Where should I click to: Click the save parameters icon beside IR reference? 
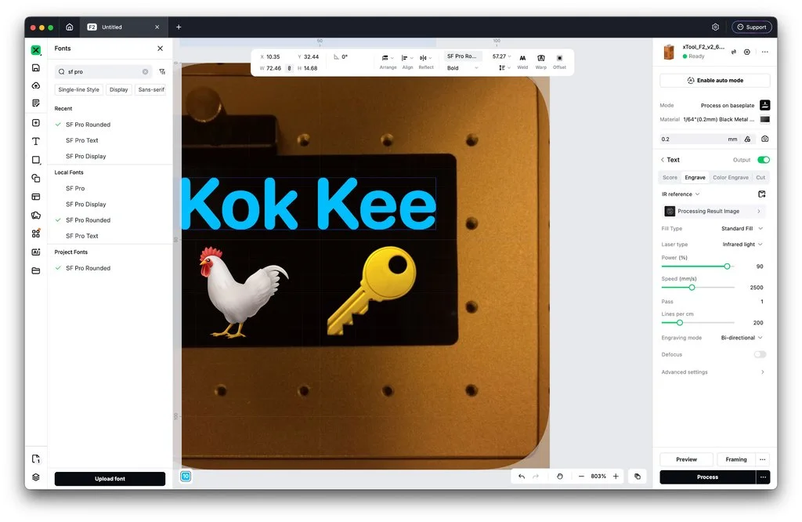(761, 194)
